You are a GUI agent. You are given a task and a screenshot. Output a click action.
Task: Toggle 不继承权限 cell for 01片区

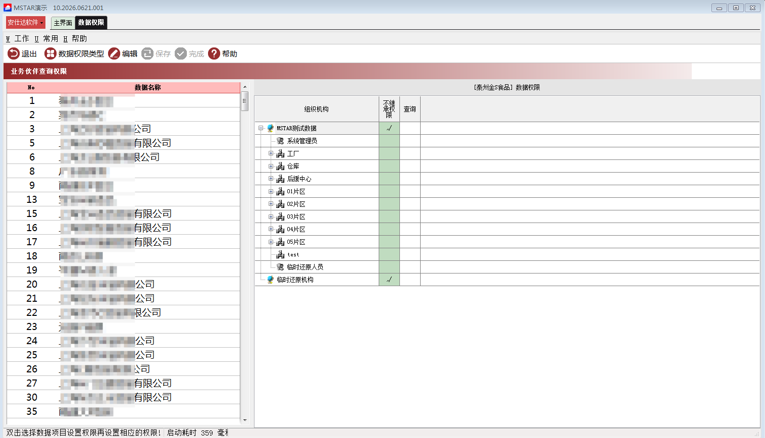pos(389,191)
